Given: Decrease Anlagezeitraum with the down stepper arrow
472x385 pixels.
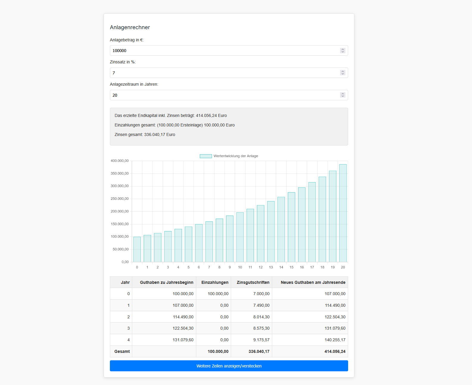Looking at the screenshot, I should coord(343,96).
